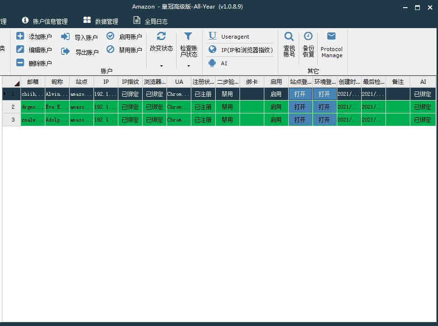Image resolution: width=438 pixels, height=326 pixels.
Task: Sort by the IP指纹 column header
Action: [x=130, y=82]
